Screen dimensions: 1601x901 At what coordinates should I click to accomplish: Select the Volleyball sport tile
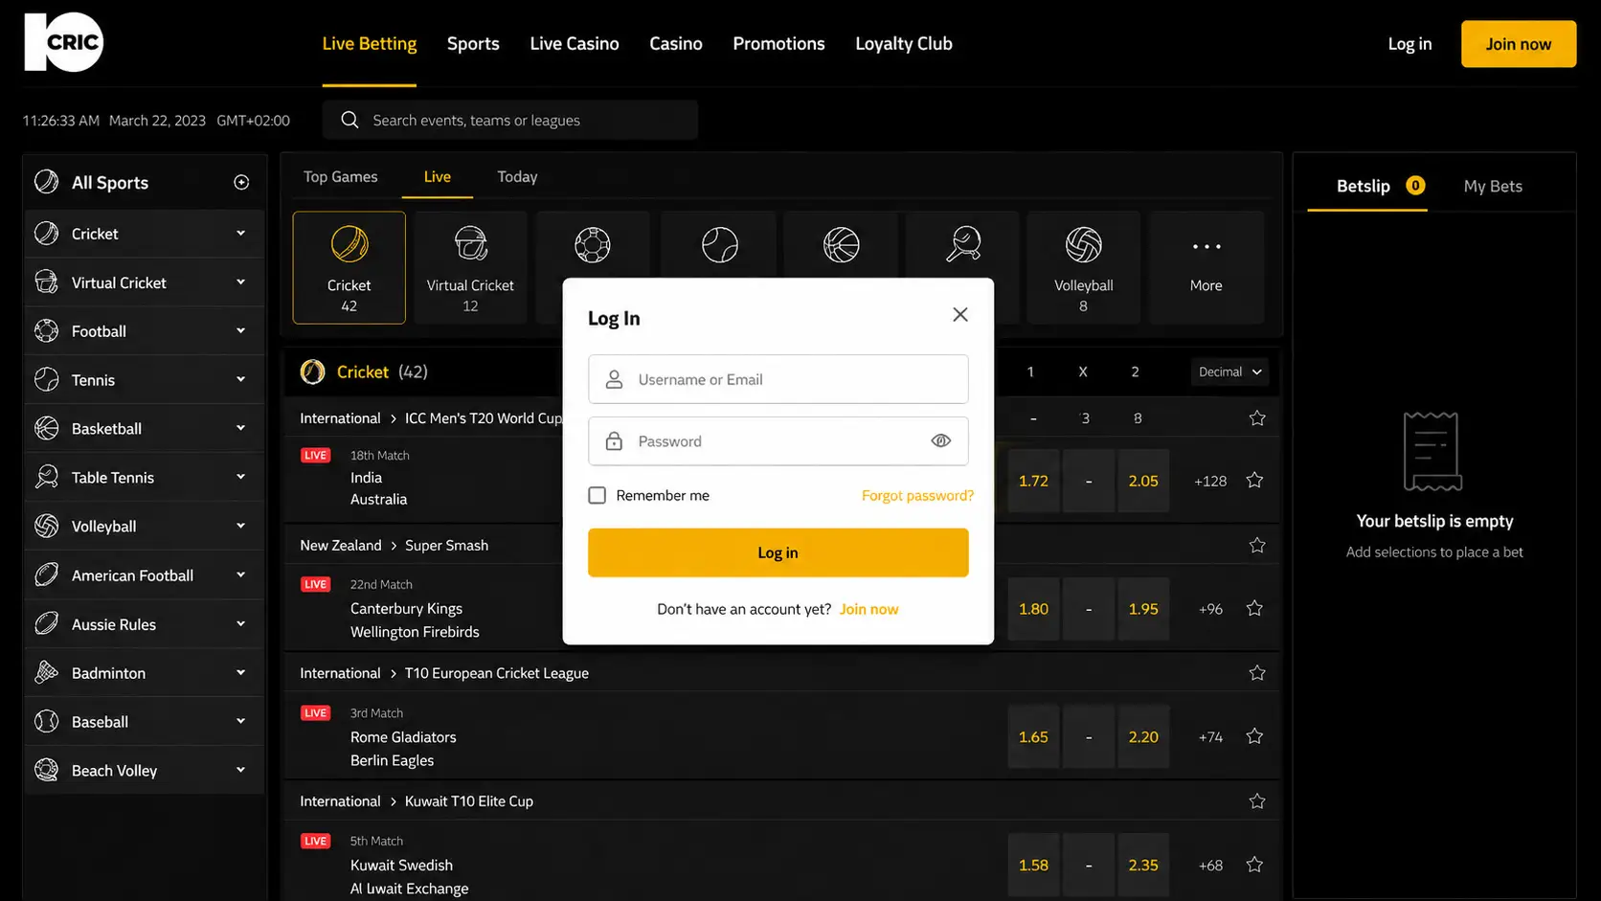tap(1083, 267)
